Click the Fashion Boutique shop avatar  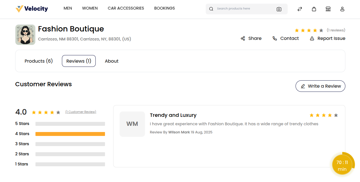[x=25, y=35]
